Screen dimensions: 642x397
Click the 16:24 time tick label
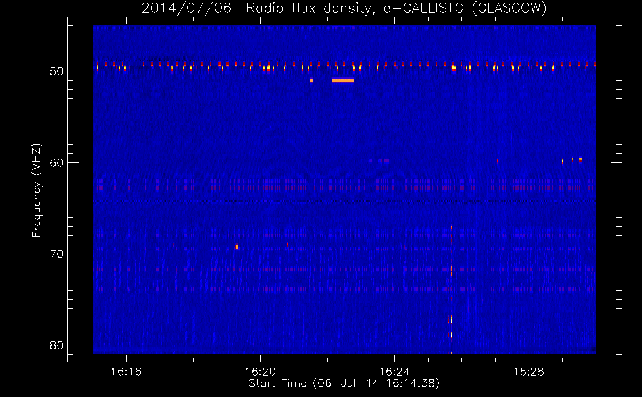(394, 372)
